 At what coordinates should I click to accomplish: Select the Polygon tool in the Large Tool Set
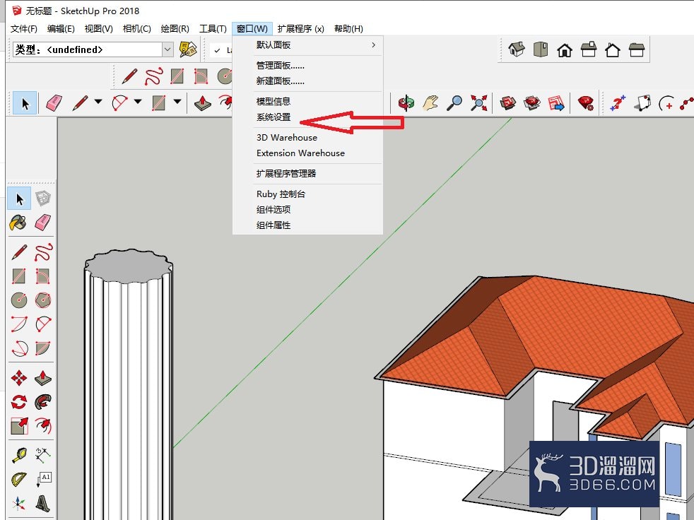tap(43, 300)
